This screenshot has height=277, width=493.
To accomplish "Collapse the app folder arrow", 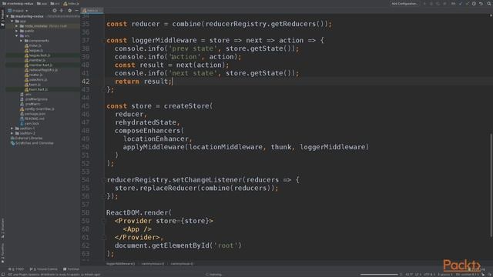I will click(12, 21).
